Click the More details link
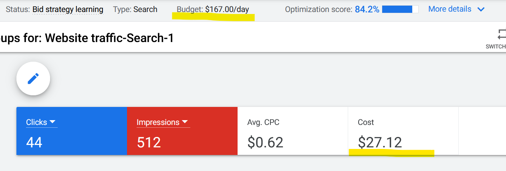 point(450,9)
